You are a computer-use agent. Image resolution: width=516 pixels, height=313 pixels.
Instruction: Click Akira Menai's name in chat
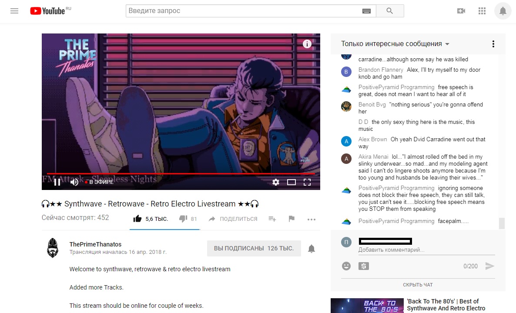point(373,157)
